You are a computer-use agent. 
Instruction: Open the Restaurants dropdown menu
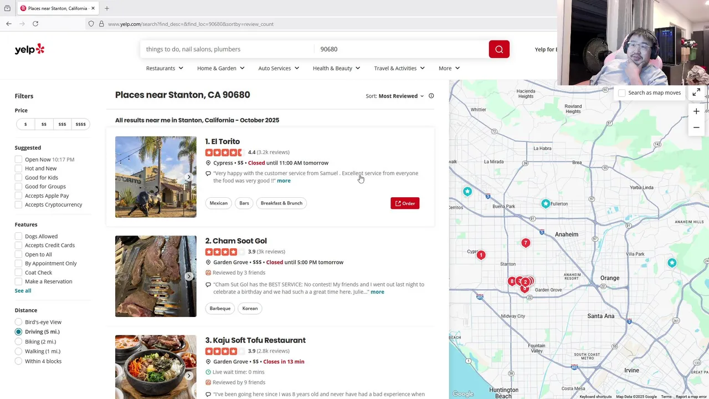[165, 68]
